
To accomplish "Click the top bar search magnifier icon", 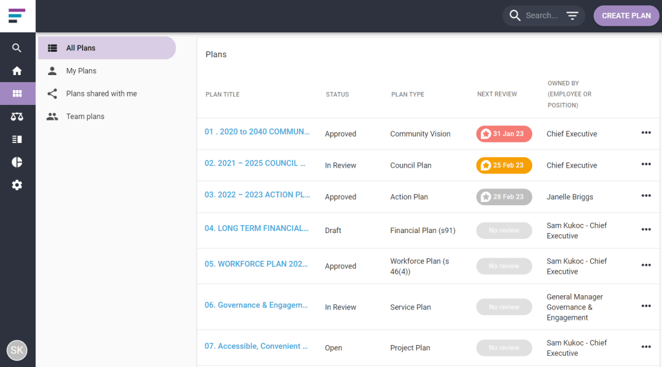I will (x=515, y=16).
